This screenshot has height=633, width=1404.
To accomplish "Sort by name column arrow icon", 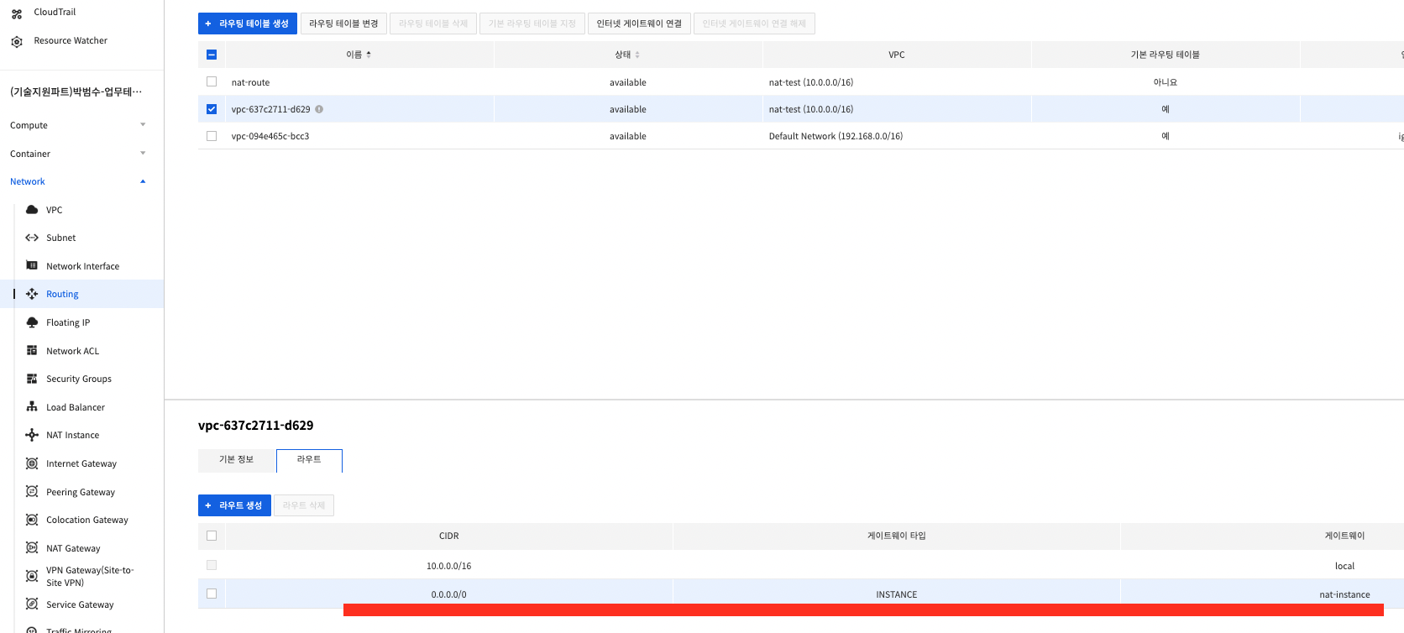I will pyautogui.click(x=369, y=55).
